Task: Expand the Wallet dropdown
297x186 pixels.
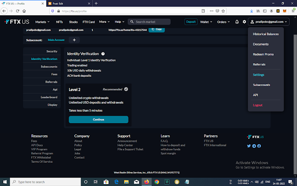Action: [206, 22]
